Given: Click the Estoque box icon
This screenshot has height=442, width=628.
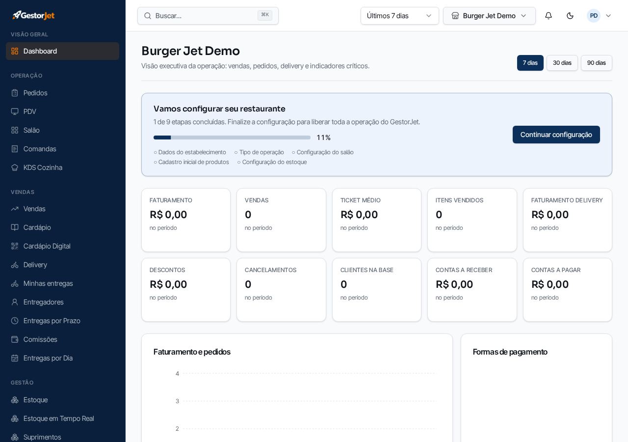Looking at the screenshot, I should [15, 400].
